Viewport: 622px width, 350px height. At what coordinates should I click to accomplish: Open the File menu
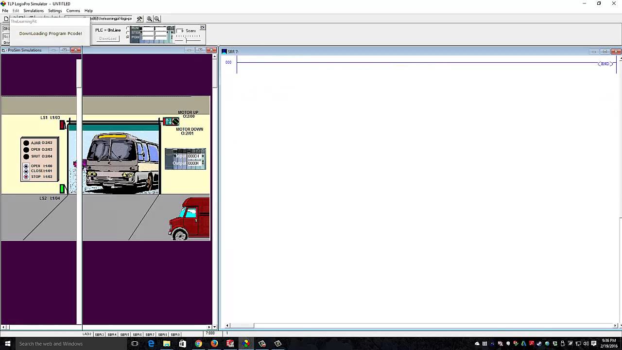pos(5,11)
